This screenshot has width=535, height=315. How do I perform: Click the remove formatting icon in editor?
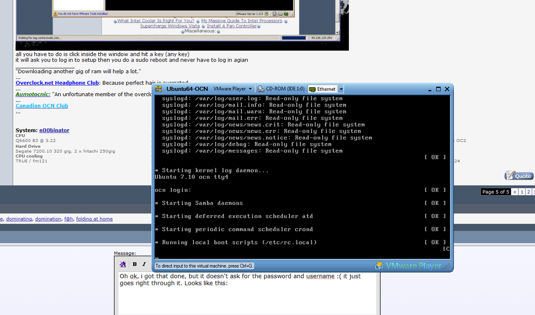tap(123, 264)
